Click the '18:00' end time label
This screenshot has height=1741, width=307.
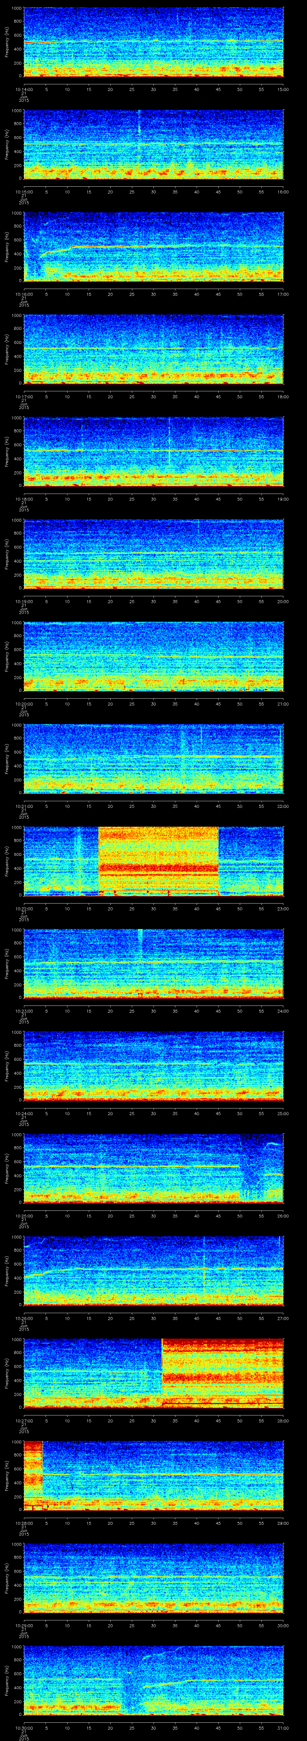point(283,396)
